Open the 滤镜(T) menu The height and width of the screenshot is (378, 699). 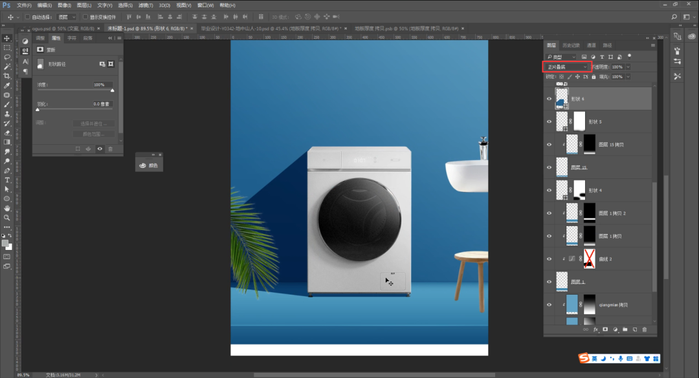point(146,5)
